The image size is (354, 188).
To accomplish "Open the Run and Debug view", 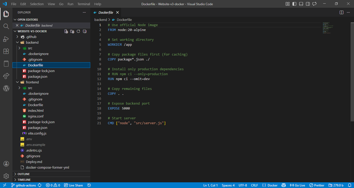I will coord(6,39).
